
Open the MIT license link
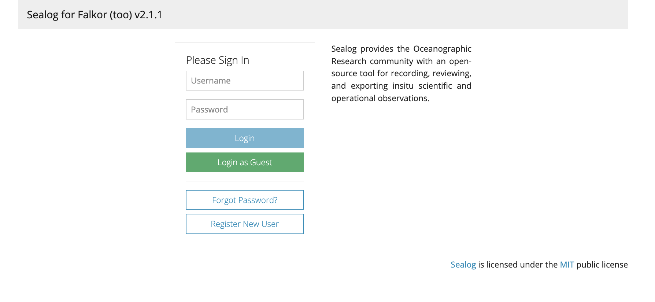567,265
